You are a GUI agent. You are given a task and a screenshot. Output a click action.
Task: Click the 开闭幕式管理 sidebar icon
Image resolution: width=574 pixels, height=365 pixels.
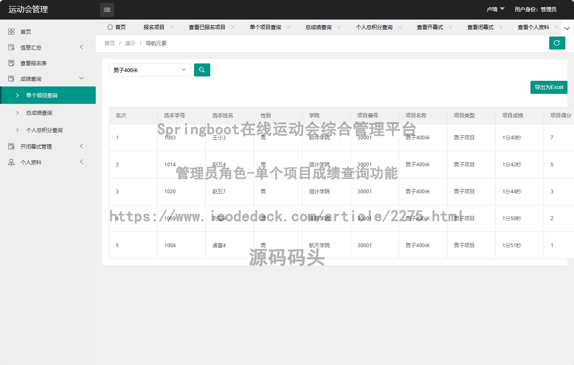click(x=11, y=146)
